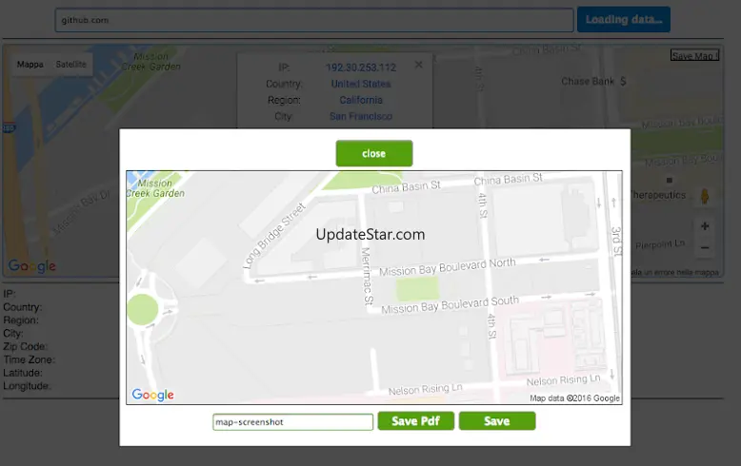Click the Street View pegman icon
741x466 pixels.
coord(705,196)
